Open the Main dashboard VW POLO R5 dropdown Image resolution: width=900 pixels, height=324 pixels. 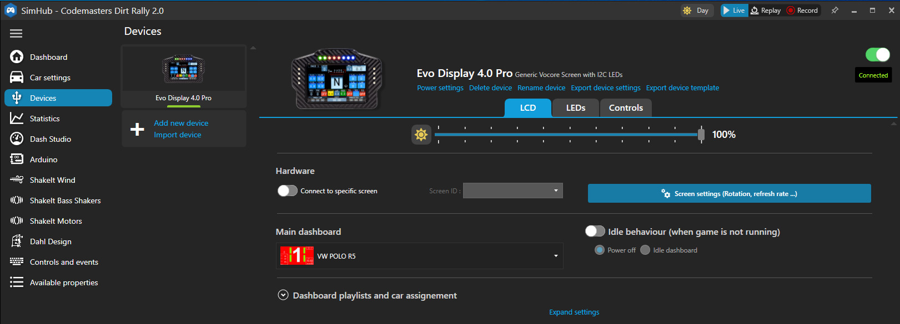(420, 256)
